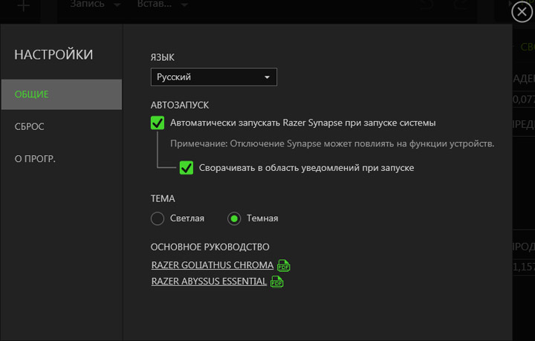Viewport: 535px width, 341px height.
Task: Click the Темная theme label text
Action: [262, 218]
